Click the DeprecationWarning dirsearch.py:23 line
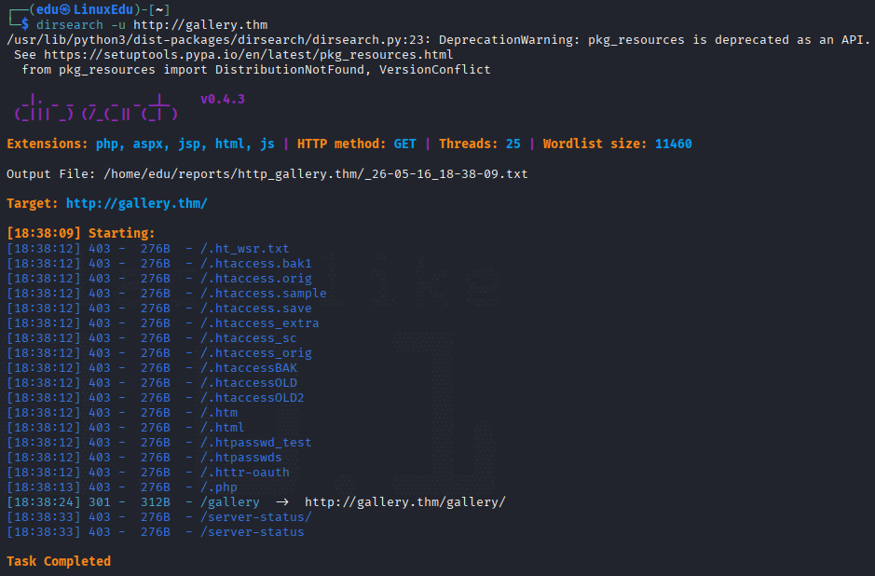The width and height of the screenshot is (875, 576). pyautogui.click(x=438, y=40)
